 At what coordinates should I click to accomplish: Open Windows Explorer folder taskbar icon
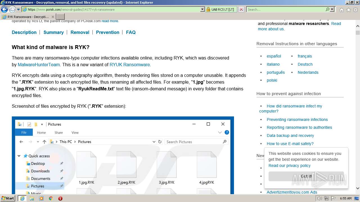[32, 198]
